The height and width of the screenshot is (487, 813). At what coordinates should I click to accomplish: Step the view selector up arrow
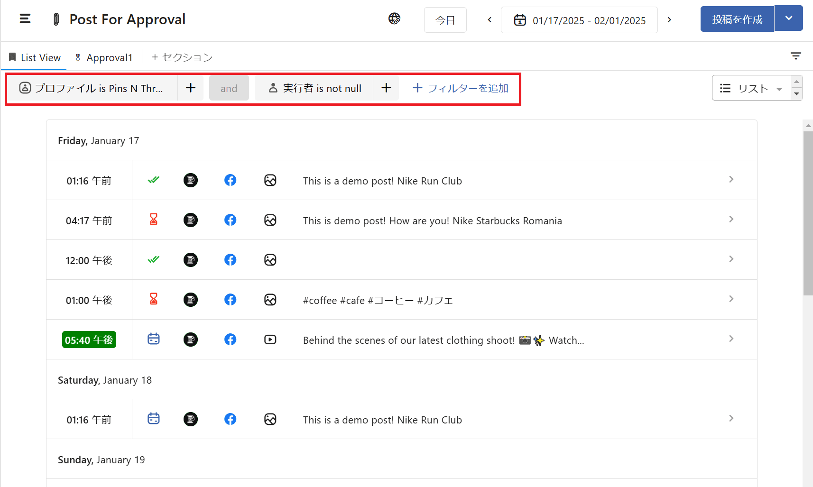click(x=796, y=82)
